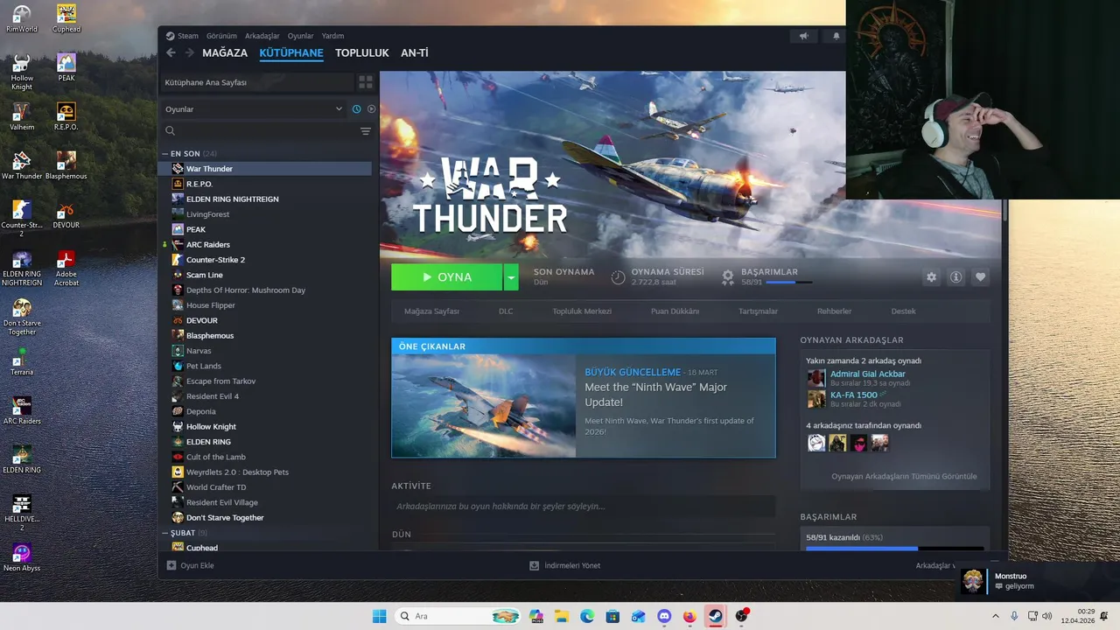1120x630 pixels.
Task: Open Topluluk Merkezi for War Thunder
Action: click(x=582, y=311)
